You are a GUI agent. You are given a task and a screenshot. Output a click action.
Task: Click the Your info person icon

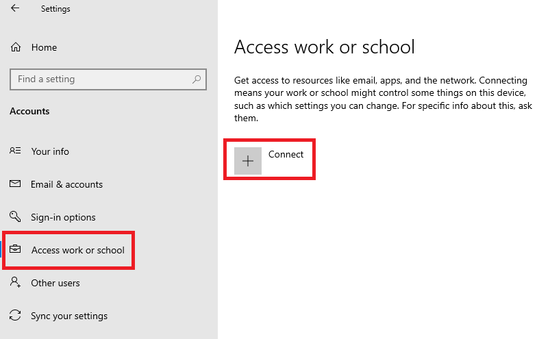coord(15,151)
